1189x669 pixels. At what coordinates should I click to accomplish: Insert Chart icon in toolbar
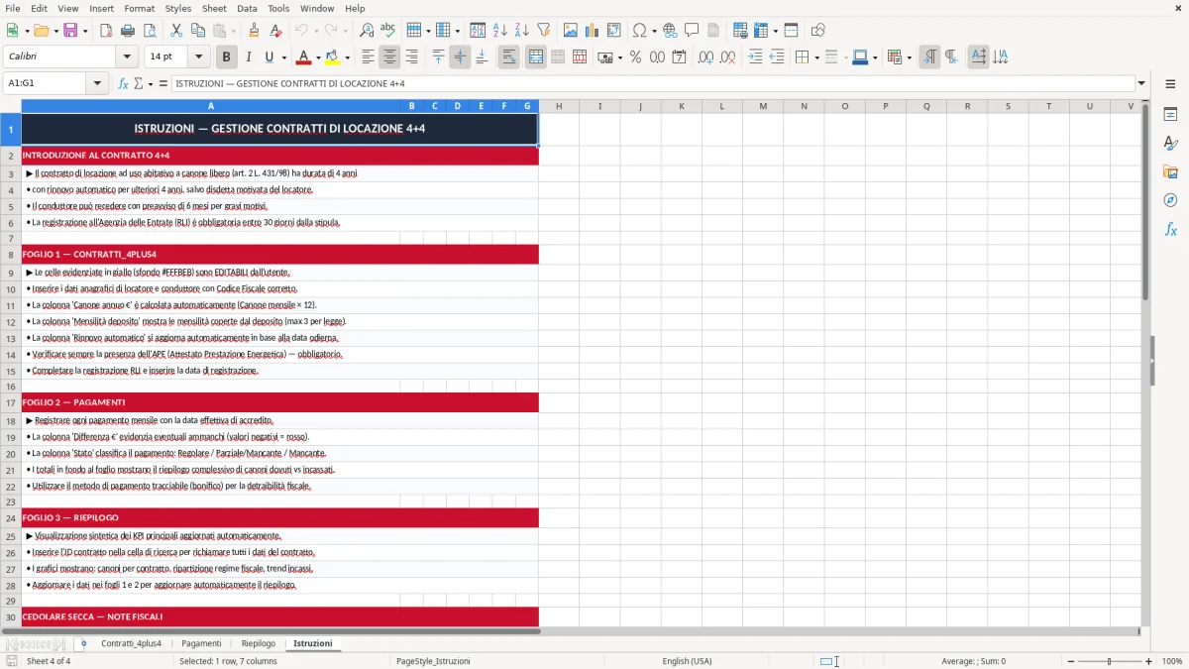pyautogui.click(x=593, y=31)
